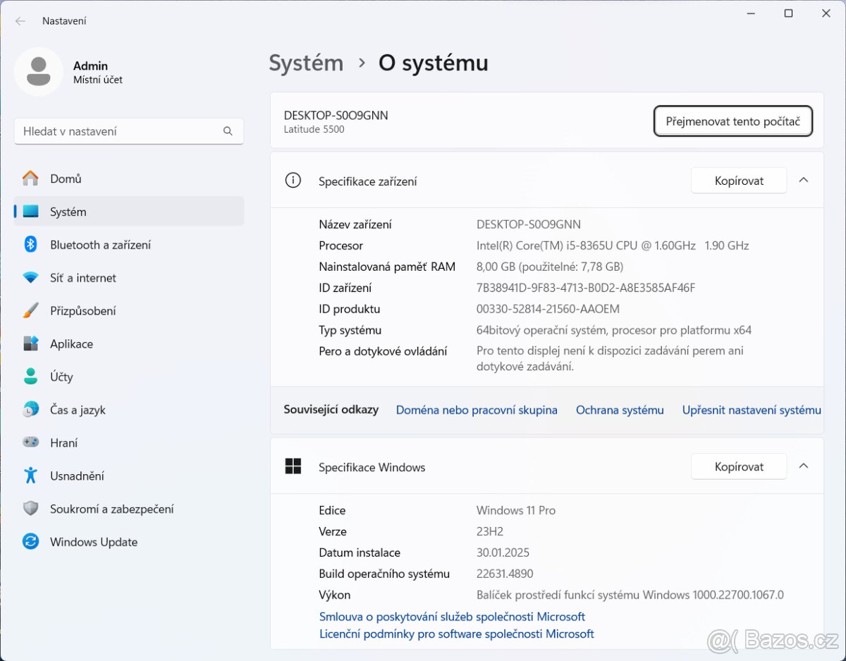Click the processor value i5-8365U text
Viewport: 846px width, 661px height.
pos(613,245)
